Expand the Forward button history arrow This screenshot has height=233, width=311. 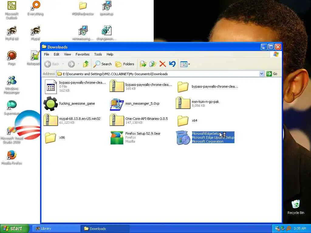pos(79,64)
